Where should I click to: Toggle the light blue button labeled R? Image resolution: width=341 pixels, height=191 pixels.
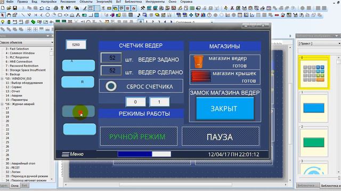pos(78,82)
